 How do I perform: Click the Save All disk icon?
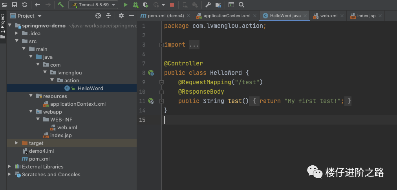click(15, 5)
